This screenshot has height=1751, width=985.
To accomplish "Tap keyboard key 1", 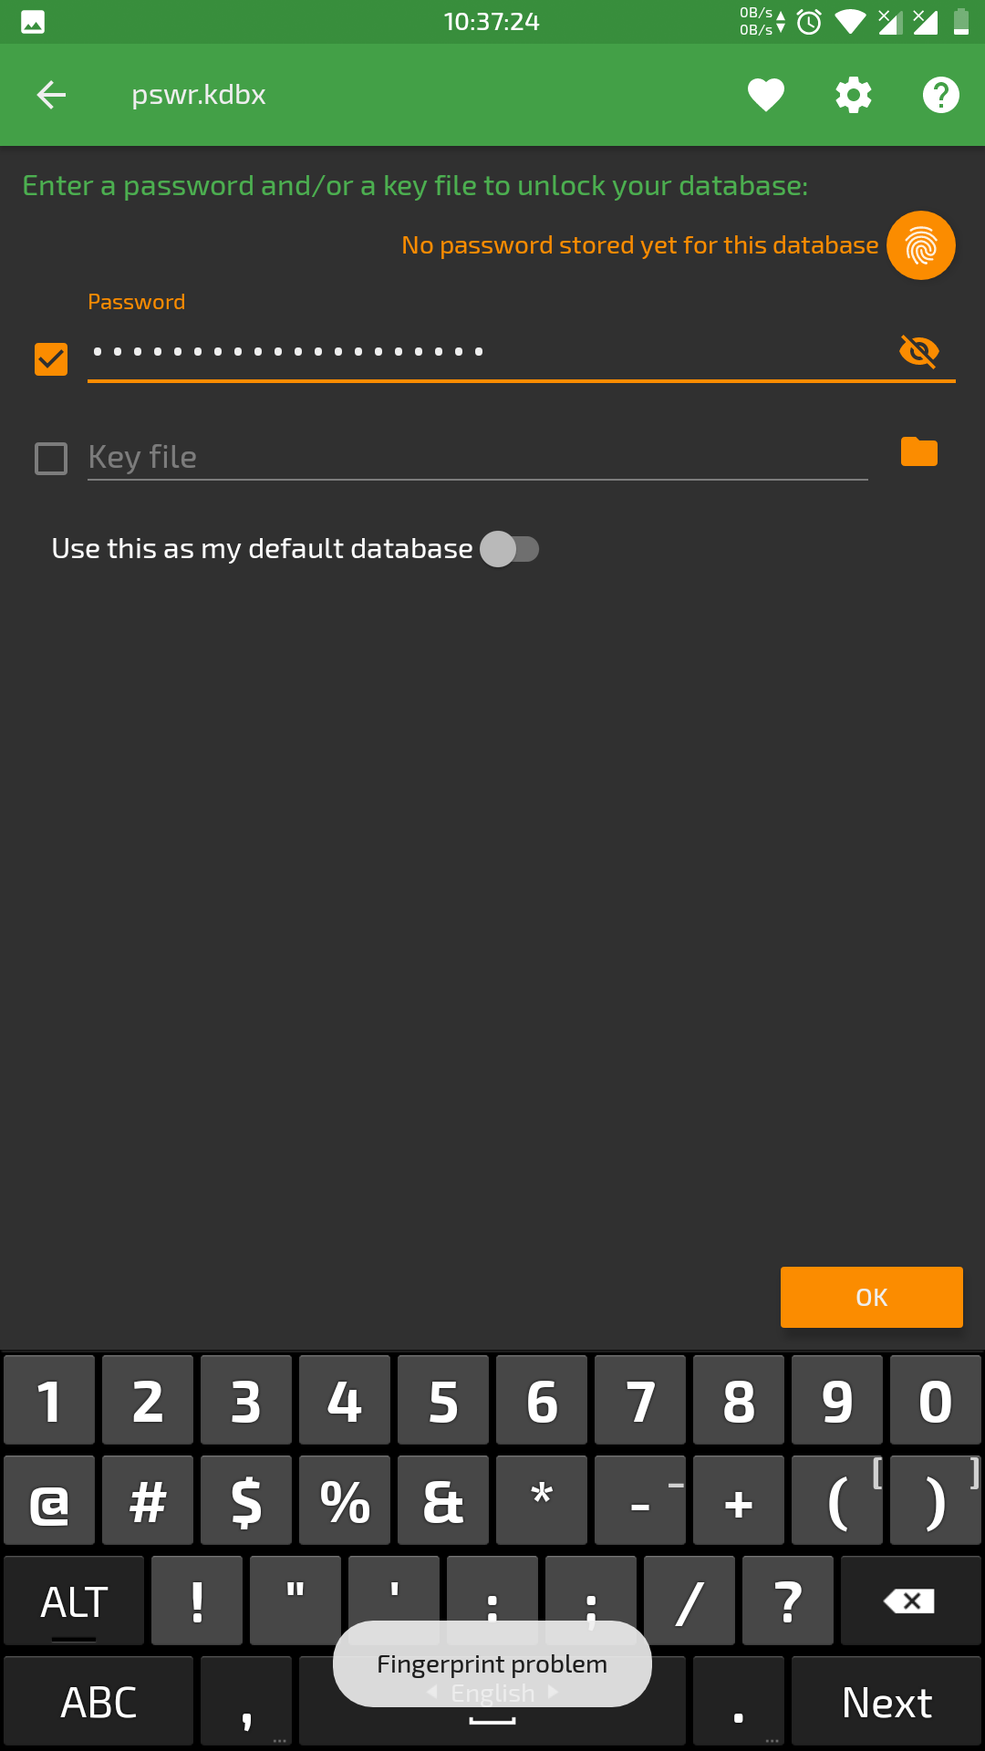I will tap(49, 1400).
